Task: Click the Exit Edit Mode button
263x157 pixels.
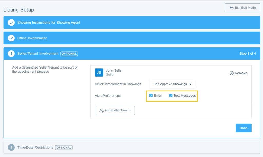Action: [242, 8]
